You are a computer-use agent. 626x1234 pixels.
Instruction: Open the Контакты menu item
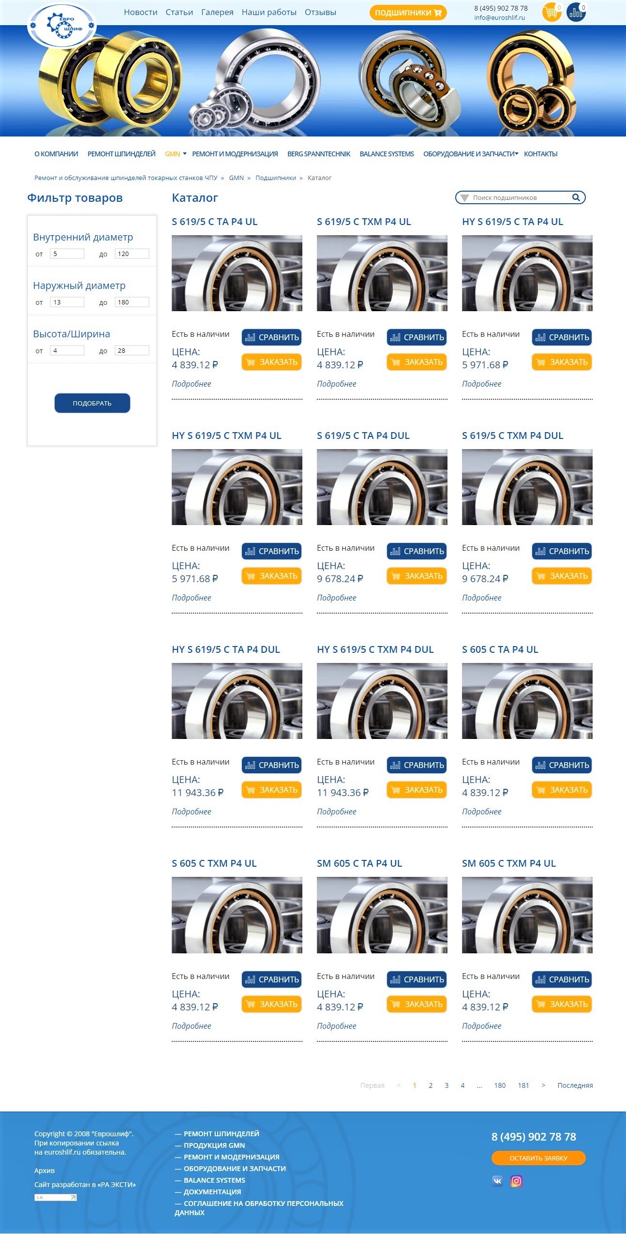pos(540,154)
